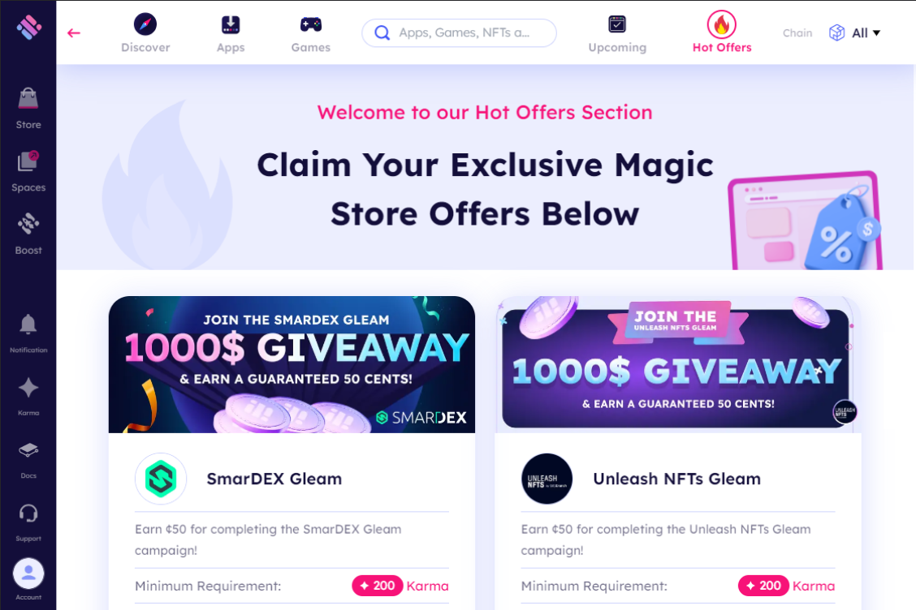The image size is (916, 610).
Task: Select the Hot Offers tab
Action: coord(722,32)
